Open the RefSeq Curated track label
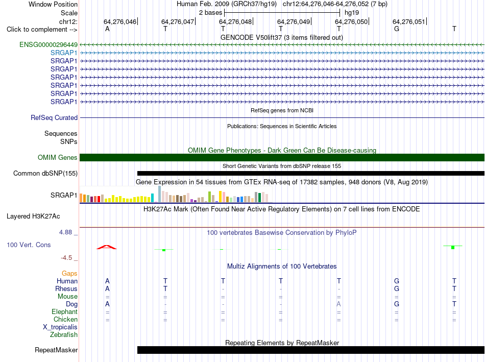 (54, 117)
